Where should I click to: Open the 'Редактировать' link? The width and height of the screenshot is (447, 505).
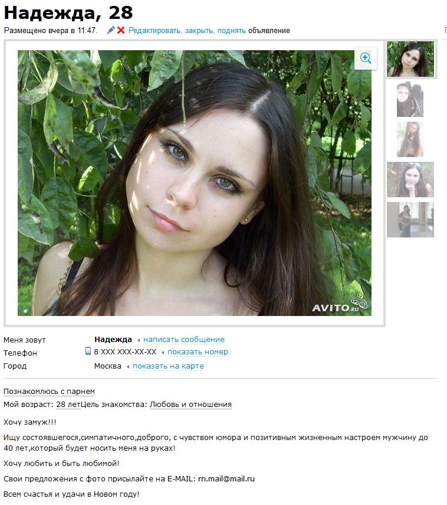coord(155,31)
